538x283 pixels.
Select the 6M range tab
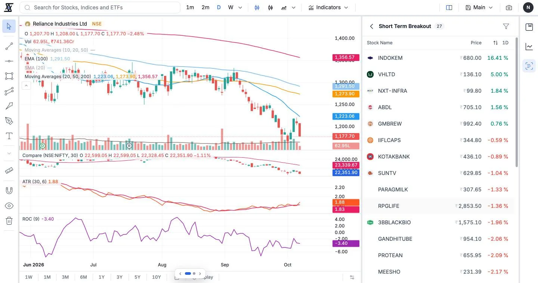pos(83,277)
